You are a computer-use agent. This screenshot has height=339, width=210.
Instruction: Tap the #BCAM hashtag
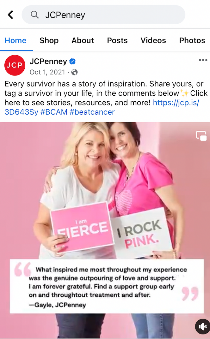pyautogui.click(x=54, y=112)
